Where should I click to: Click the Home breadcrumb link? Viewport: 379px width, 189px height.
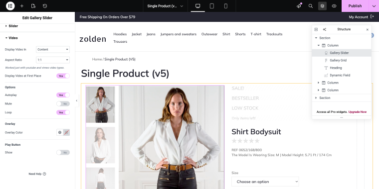point(97,59)
